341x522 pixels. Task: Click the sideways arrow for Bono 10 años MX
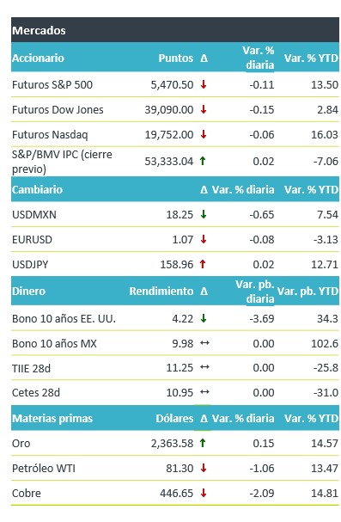204,343
